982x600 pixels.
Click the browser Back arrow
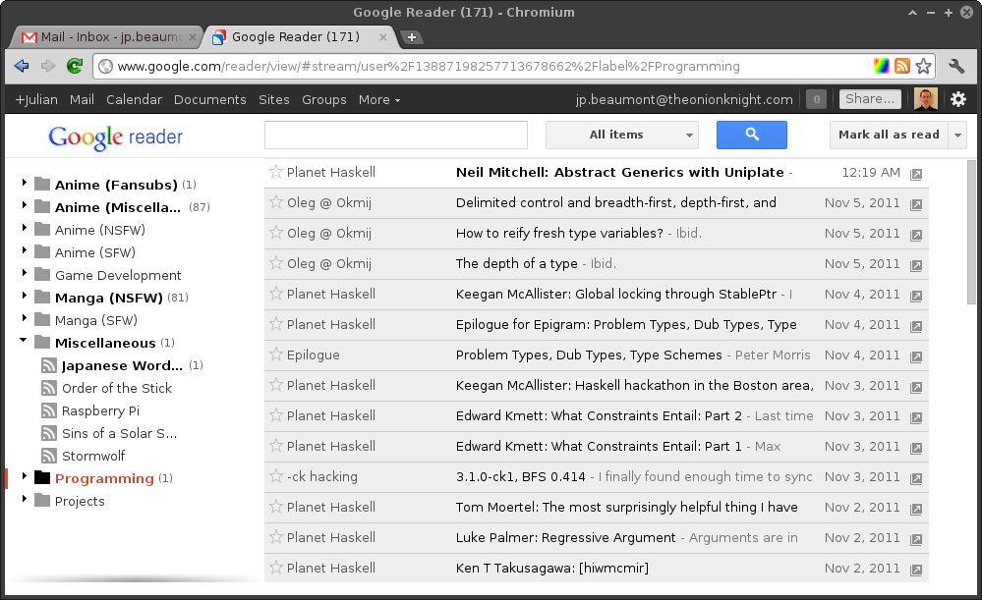pos(22,66)
